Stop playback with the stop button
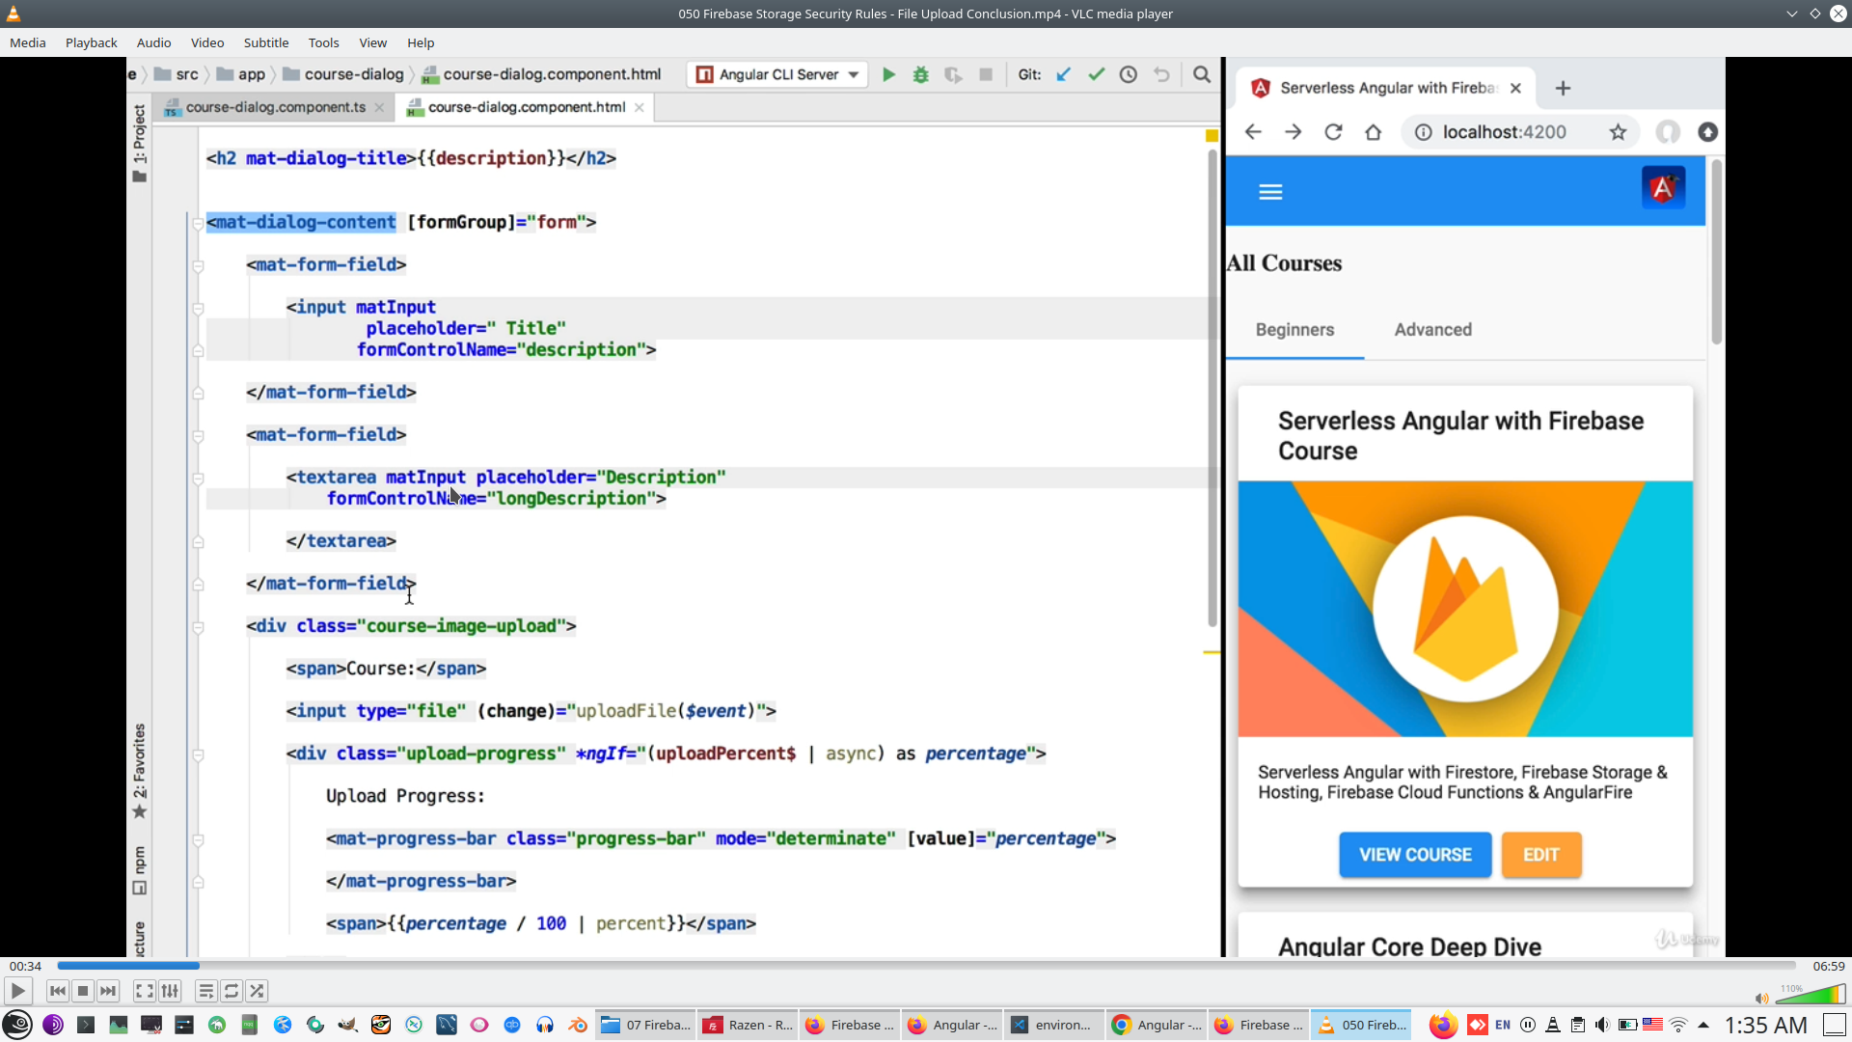Image resolution: width=1852 pixels, height=1042 pixels. tap(83, 991)
